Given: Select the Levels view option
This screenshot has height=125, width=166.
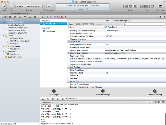Looking at the screenshot, I should (99, 24).
